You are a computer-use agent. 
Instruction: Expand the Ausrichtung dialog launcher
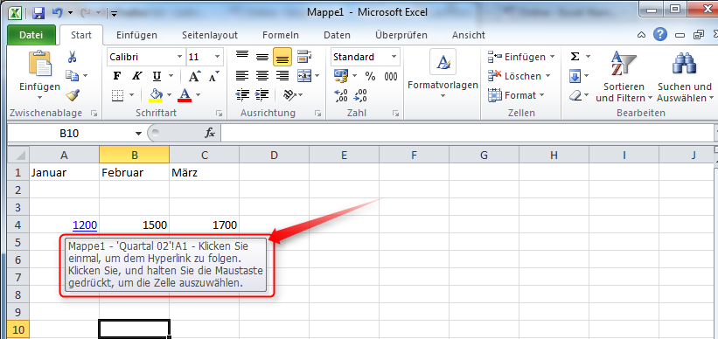(317, 113)
